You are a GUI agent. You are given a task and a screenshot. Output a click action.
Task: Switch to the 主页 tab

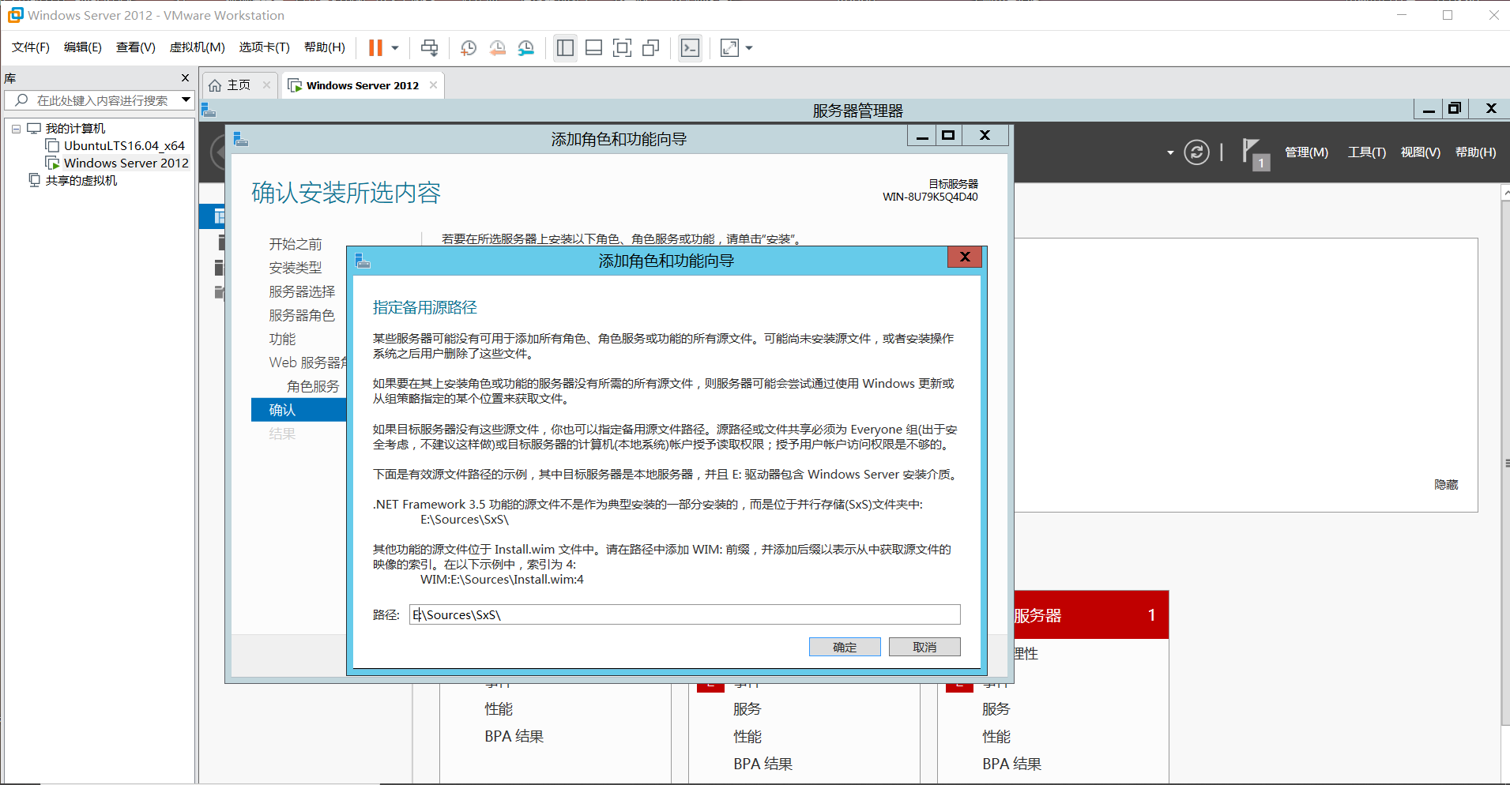(x=237, y=84)
